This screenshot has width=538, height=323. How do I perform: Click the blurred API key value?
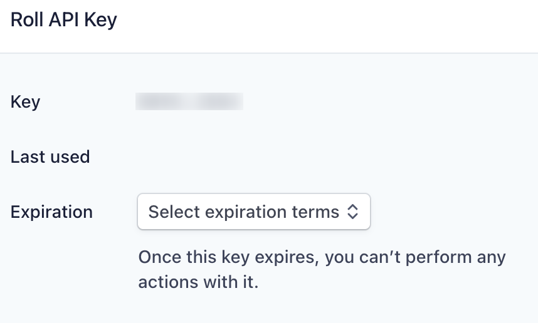[x=189, y=101]
